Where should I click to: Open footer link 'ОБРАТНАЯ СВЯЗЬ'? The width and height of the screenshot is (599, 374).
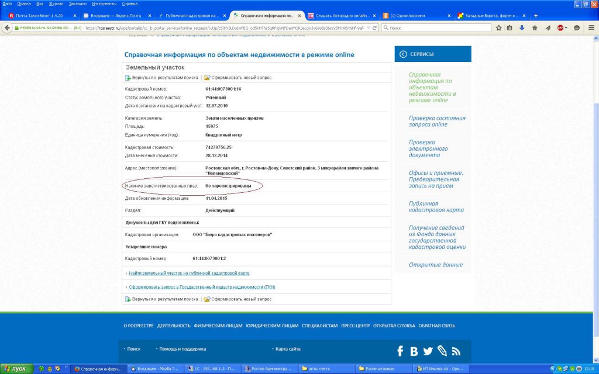(x=436, y=326)
